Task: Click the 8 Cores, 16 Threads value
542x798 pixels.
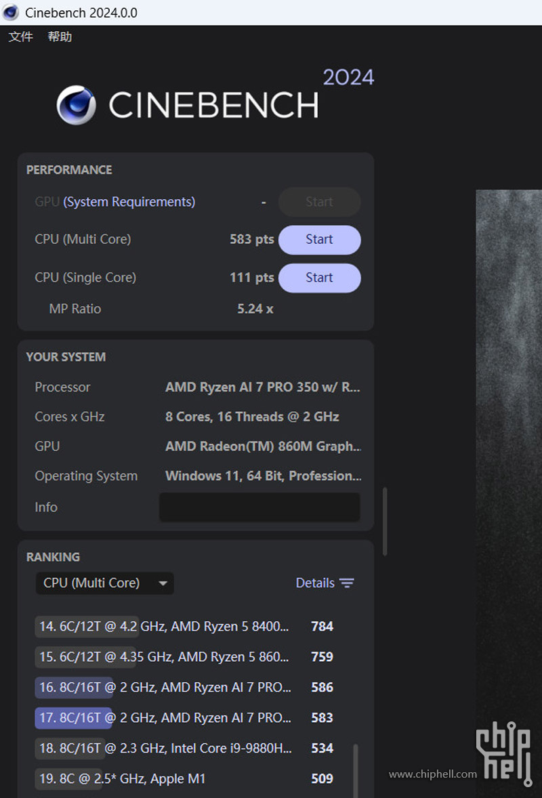Action: click(252, 417)
